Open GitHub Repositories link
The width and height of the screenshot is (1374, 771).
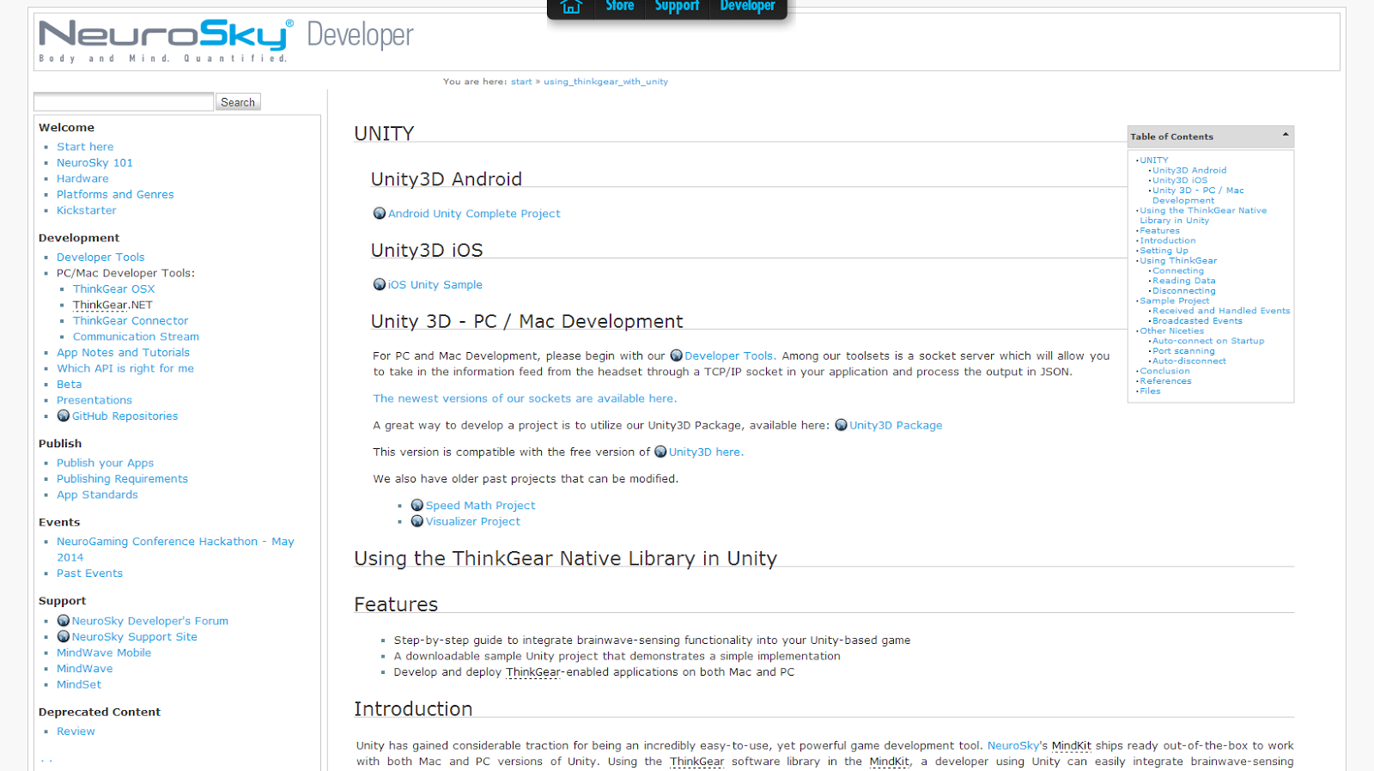pyautogui.click(x=125, y=416)
